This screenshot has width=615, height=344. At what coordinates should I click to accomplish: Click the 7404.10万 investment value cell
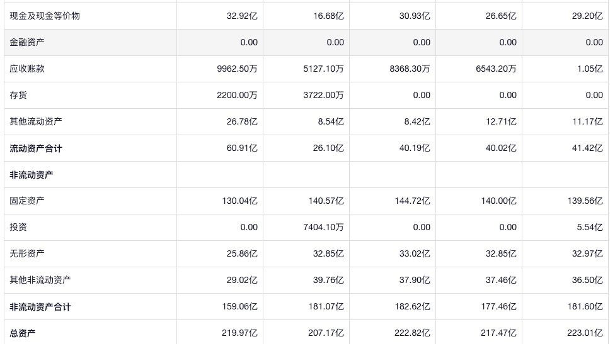point(323,227)
